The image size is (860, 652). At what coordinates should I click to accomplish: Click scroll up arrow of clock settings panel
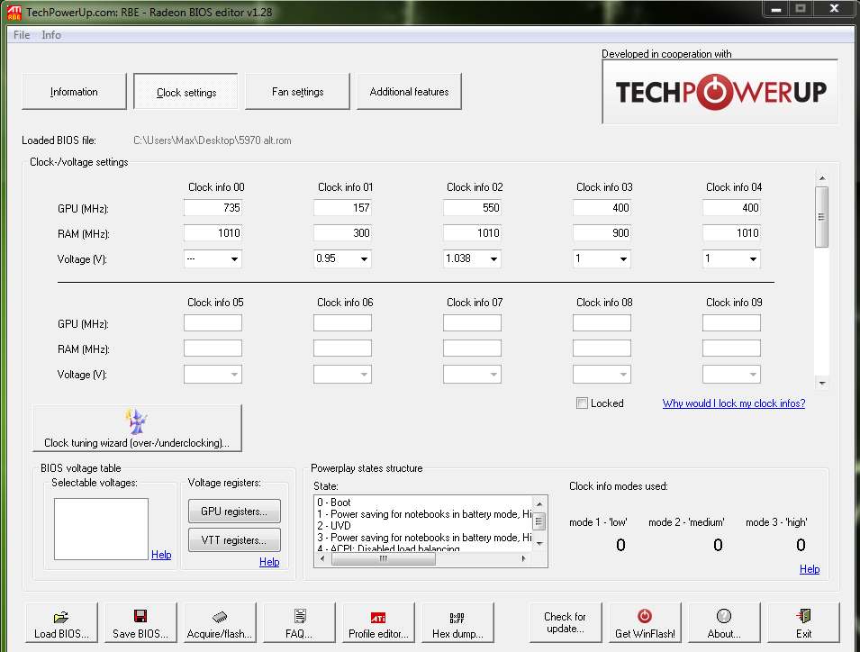point(821,178)
